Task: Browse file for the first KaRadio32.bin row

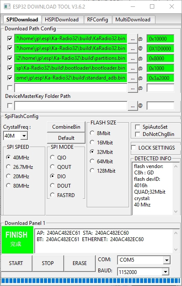Action: tap(132, 39)
